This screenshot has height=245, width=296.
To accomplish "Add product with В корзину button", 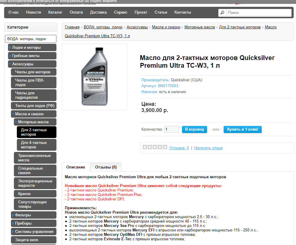I will coord(194,129).
